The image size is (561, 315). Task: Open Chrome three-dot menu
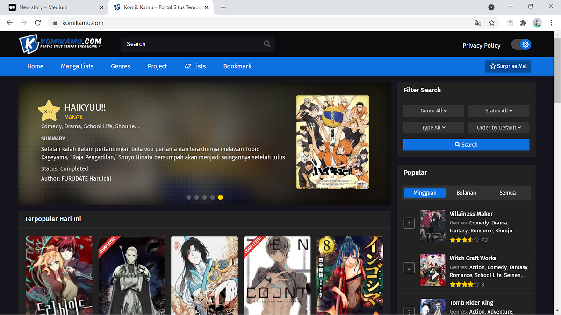(552, 22)
